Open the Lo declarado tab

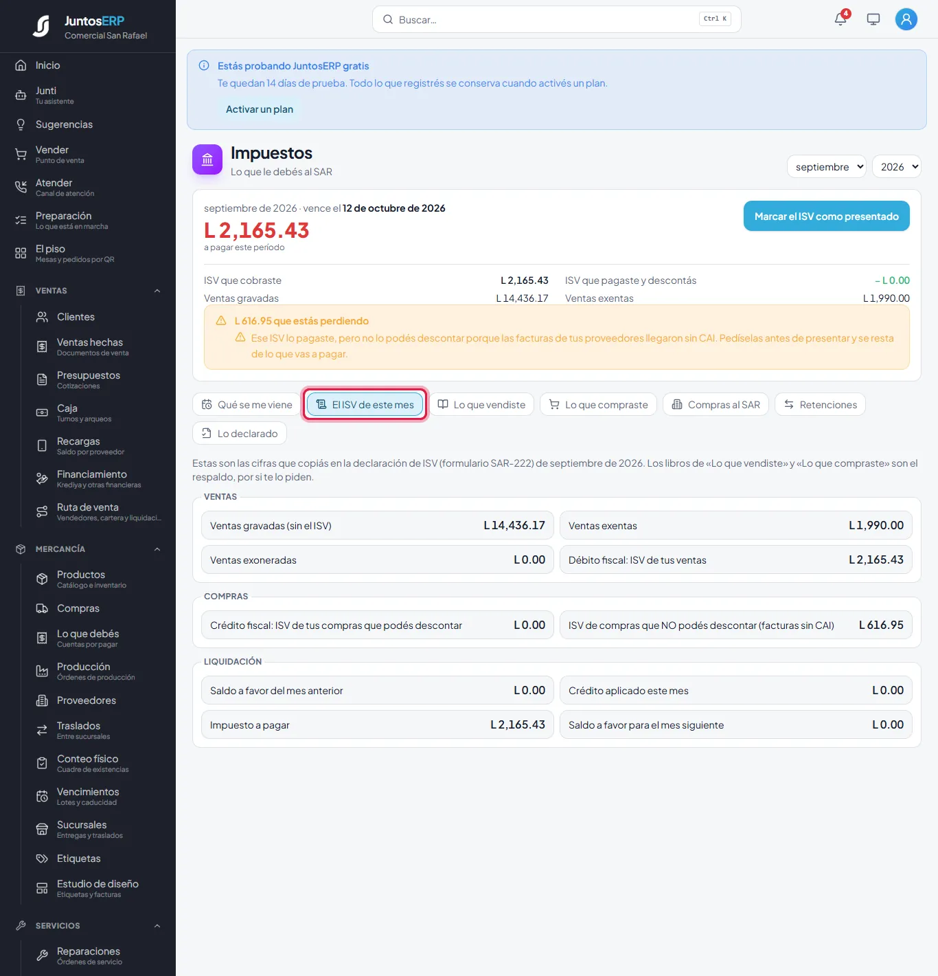click(x=240, y=433)
